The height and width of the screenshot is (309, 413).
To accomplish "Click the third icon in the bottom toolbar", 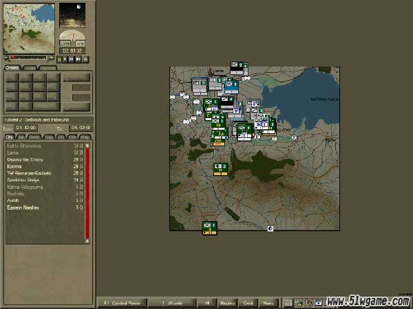I will [308, 303].
